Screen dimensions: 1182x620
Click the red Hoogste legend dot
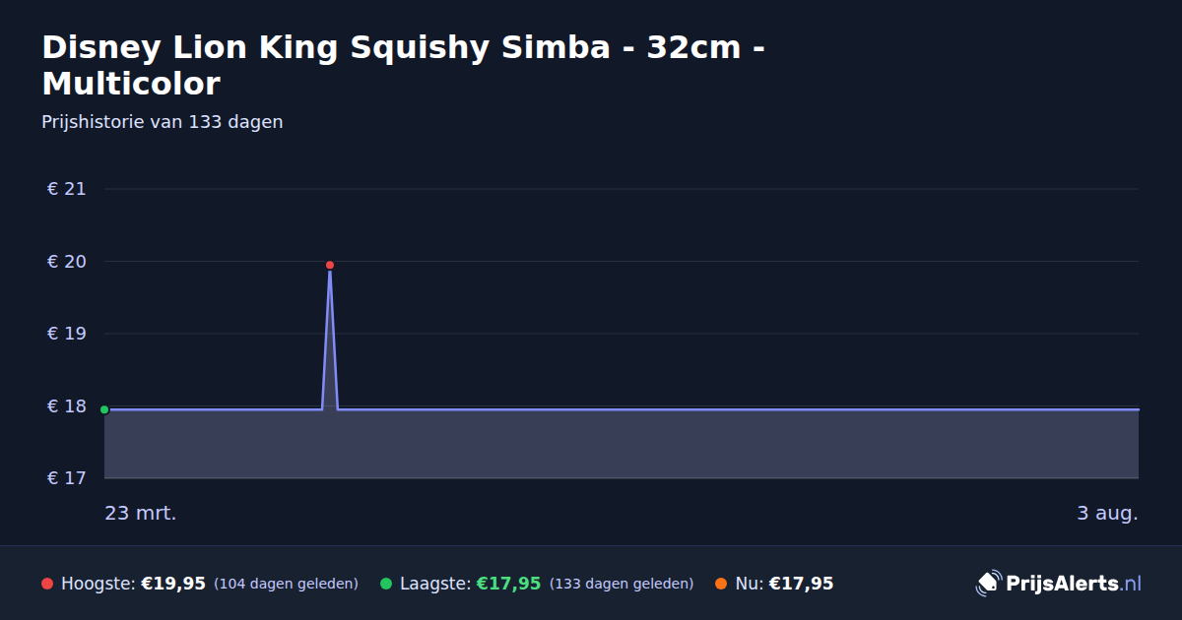[47, 584]
